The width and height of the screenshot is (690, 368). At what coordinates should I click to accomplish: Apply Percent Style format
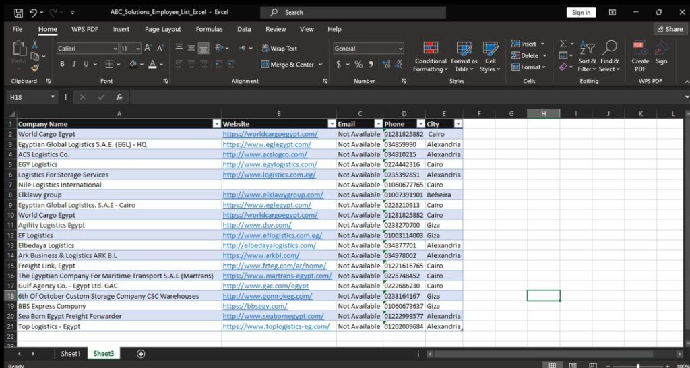pos(358,65)
